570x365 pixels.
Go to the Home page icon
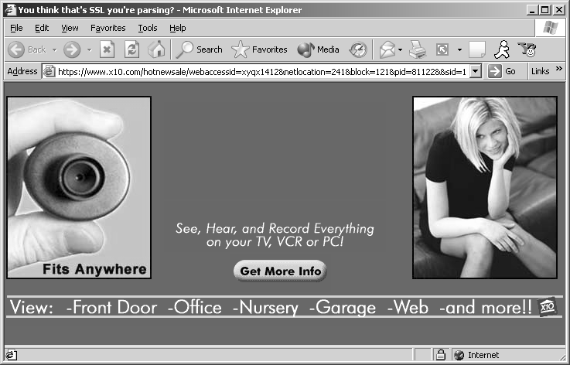click(156, 49)
